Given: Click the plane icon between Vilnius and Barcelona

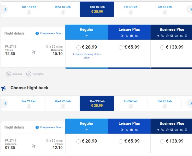Looking at the screenshot, I should 34,52.
